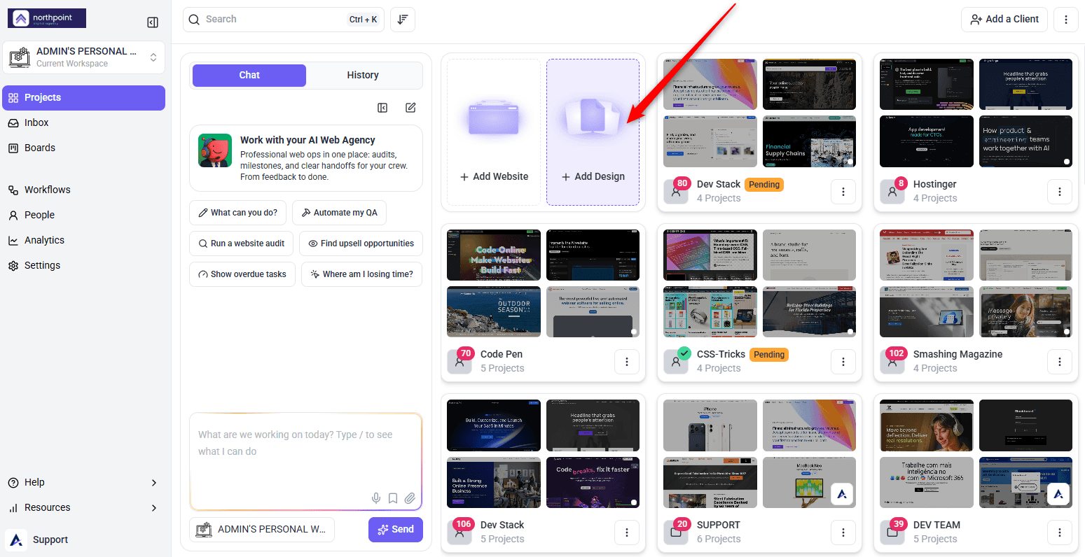Image resolution: width=1085 pixels, height=557 pixels.
Task: Open Dev Stack Pending card options menu
Action: 843,192
